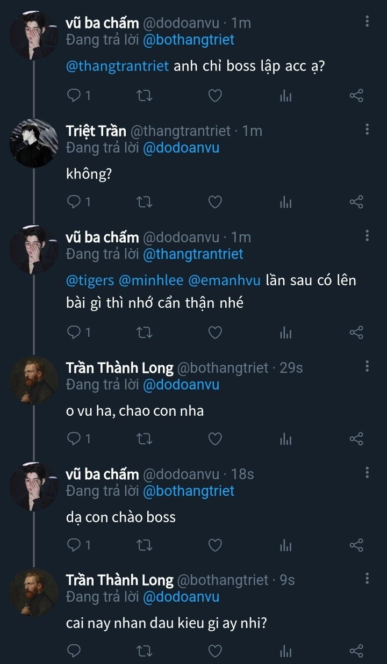Share the "dạ con chào boss" tweet
387x664 pixels.
click(356, 545)
